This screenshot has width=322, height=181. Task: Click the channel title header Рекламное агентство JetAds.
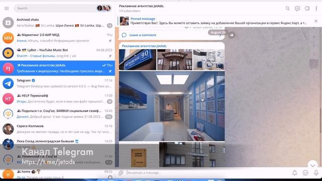(x=141, y=6)
